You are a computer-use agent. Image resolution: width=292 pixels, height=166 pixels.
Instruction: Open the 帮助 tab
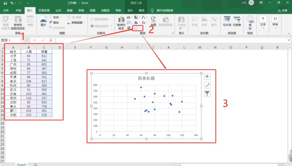[118, 11]
